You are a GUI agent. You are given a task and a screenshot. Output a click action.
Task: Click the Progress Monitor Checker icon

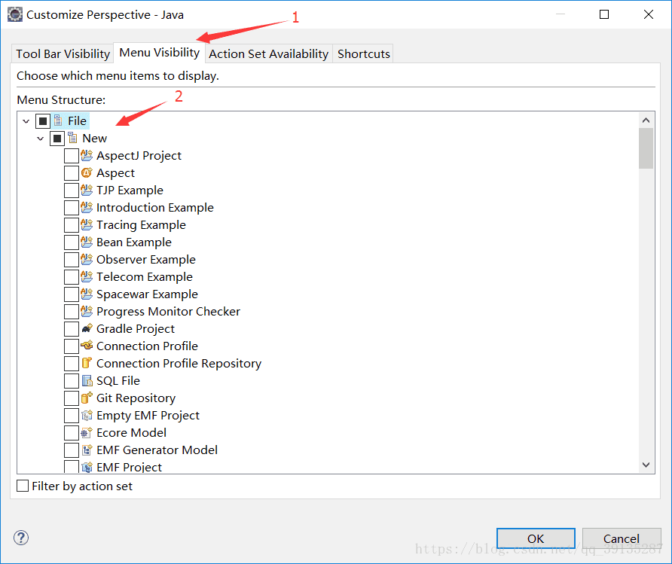pyautogui.click(x=87, y=311)
